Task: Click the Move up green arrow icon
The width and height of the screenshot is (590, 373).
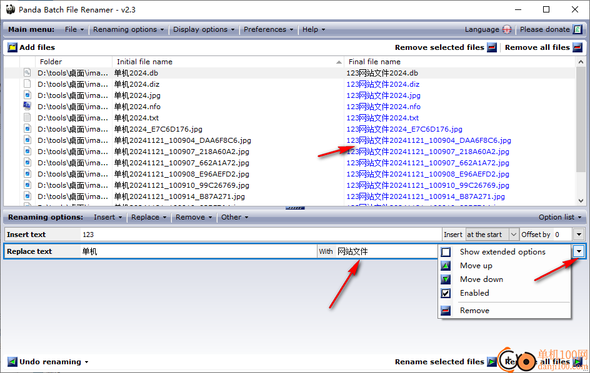Action: [x=446, y=266]
